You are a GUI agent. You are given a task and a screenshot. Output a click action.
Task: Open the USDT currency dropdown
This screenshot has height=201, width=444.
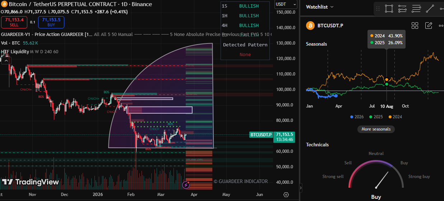[286, 4]
